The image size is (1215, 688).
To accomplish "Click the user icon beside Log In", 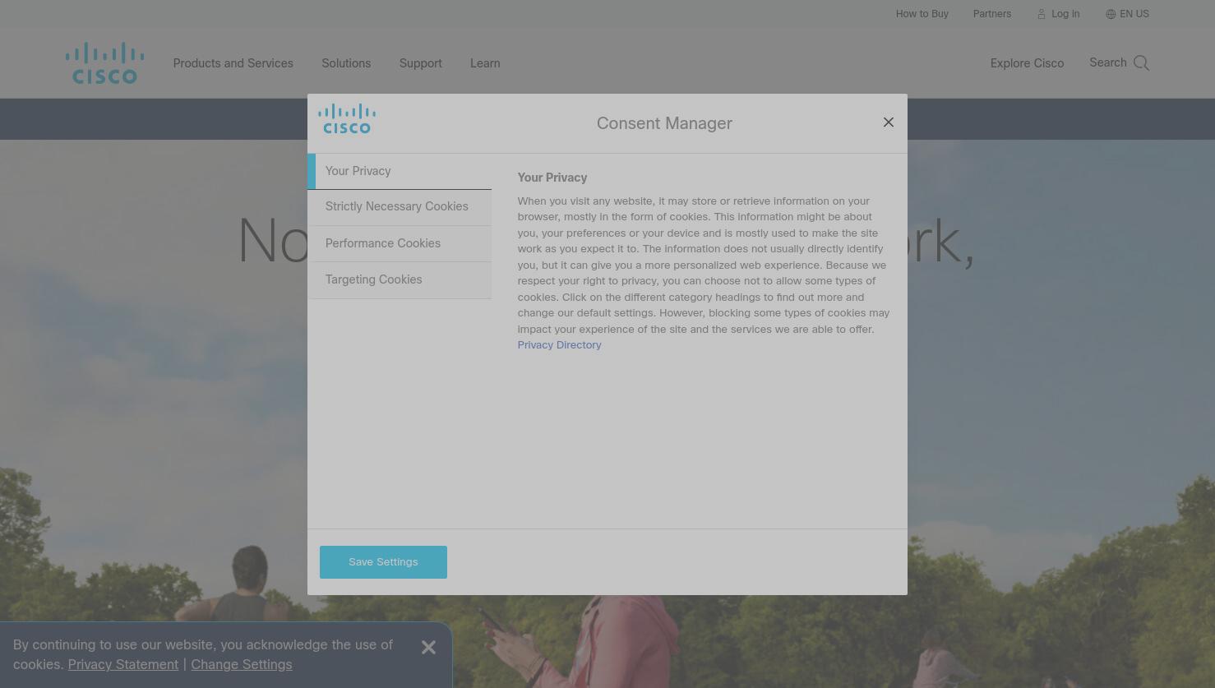I will (x=1041, y=14).
